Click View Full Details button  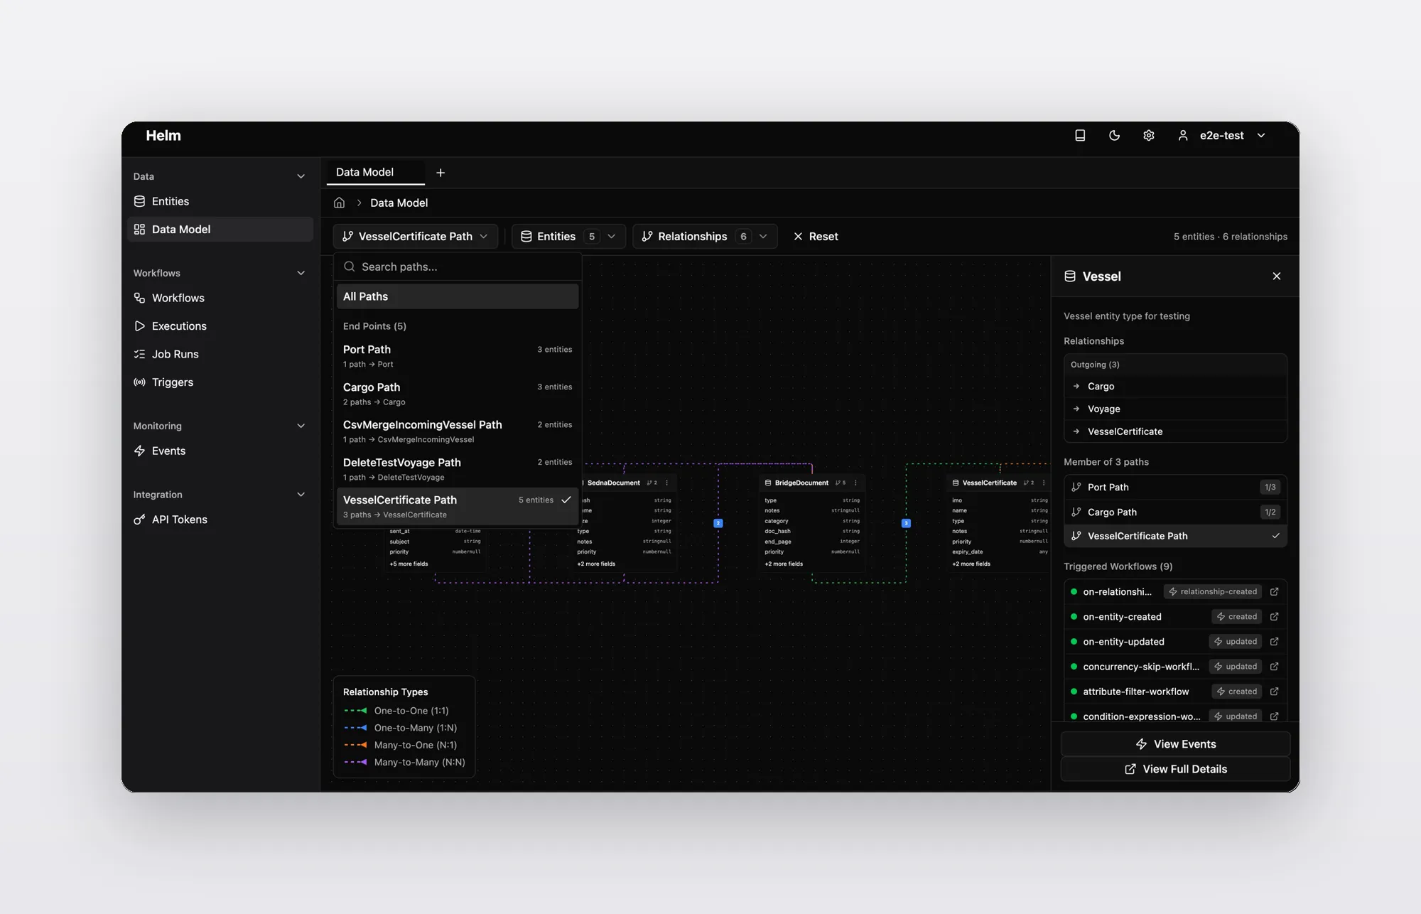click(x=1175, y=769)
